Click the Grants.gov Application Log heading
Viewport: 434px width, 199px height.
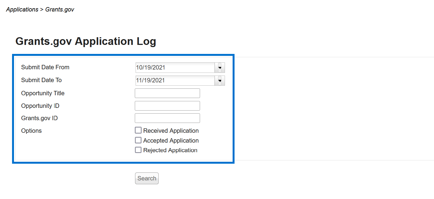(x=86, y=41)
